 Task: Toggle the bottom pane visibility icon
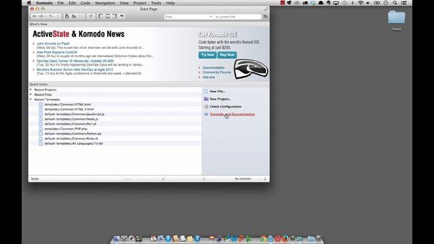click(x=108, y=16)
